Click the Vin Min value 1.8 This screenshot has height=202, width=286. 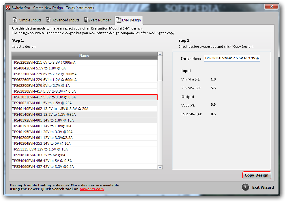[213, 79]
